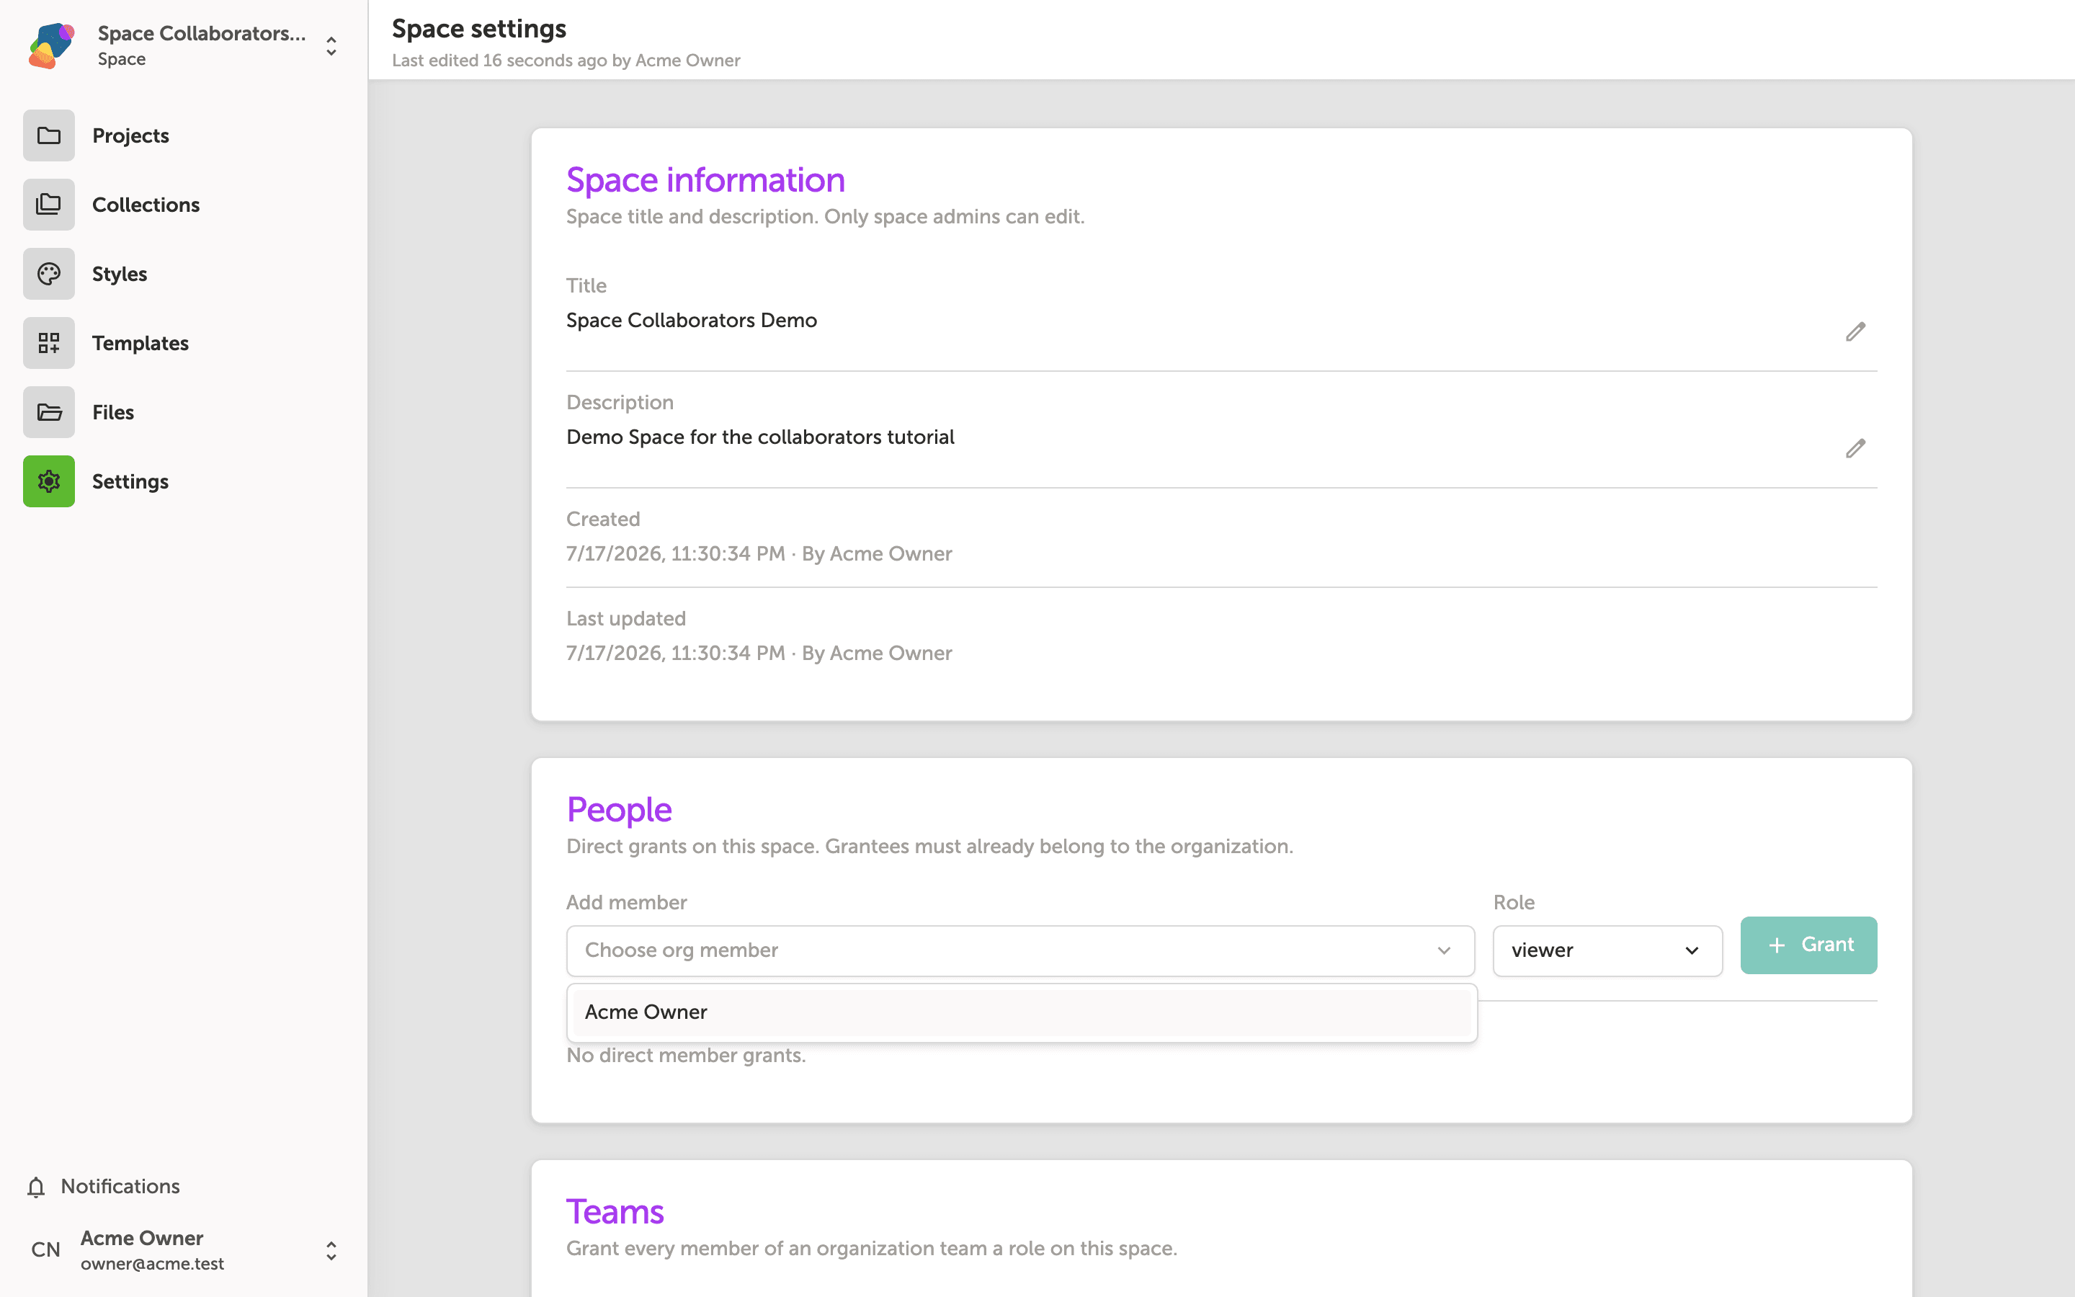Image resolution: width=2075 pixels, height=1297 pixels.
Task: Click the plus icon on the Grant button
Action: coord(1777,945)
